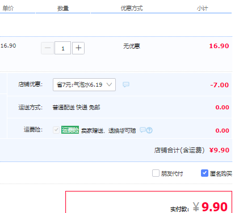Toggle the 运费险 checkbox
Screen dimensions: 239x213
(56, 130)
